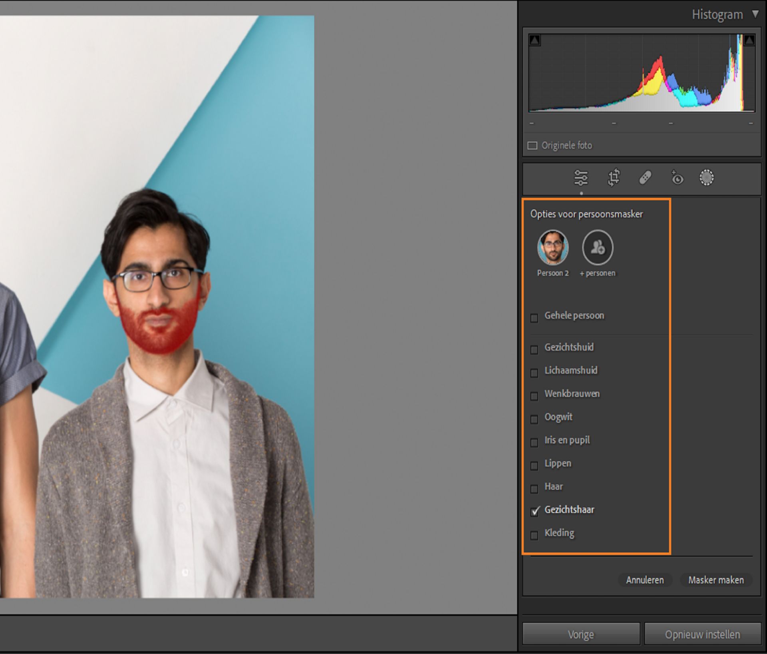Click the Vorige button
767x654 pixels.
581,634
